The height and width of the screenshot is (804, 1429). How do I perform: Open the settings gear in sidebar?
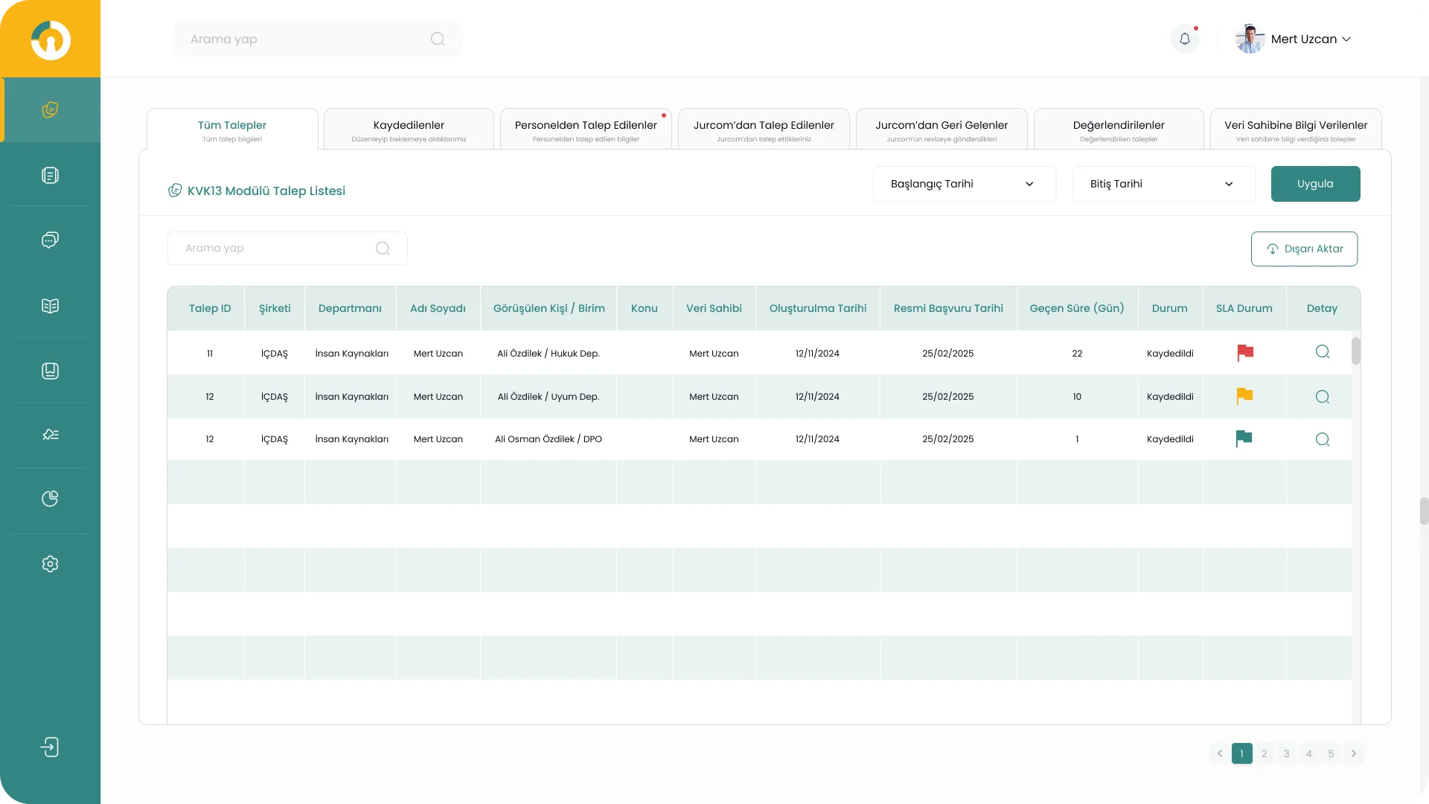point(50,564)
